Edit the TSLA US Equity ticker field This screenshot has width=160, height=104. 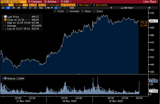pos(14,2)
